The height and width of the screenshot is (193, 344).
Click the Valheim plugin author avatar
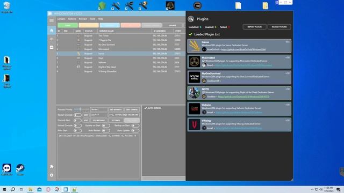click(204, 112)
